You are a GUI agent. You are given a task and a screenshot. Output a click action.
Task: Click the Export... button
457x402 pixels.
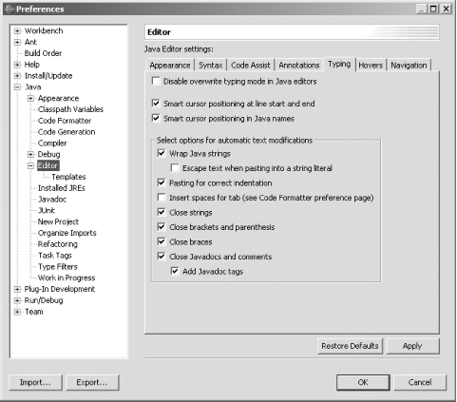click(92, 382)
